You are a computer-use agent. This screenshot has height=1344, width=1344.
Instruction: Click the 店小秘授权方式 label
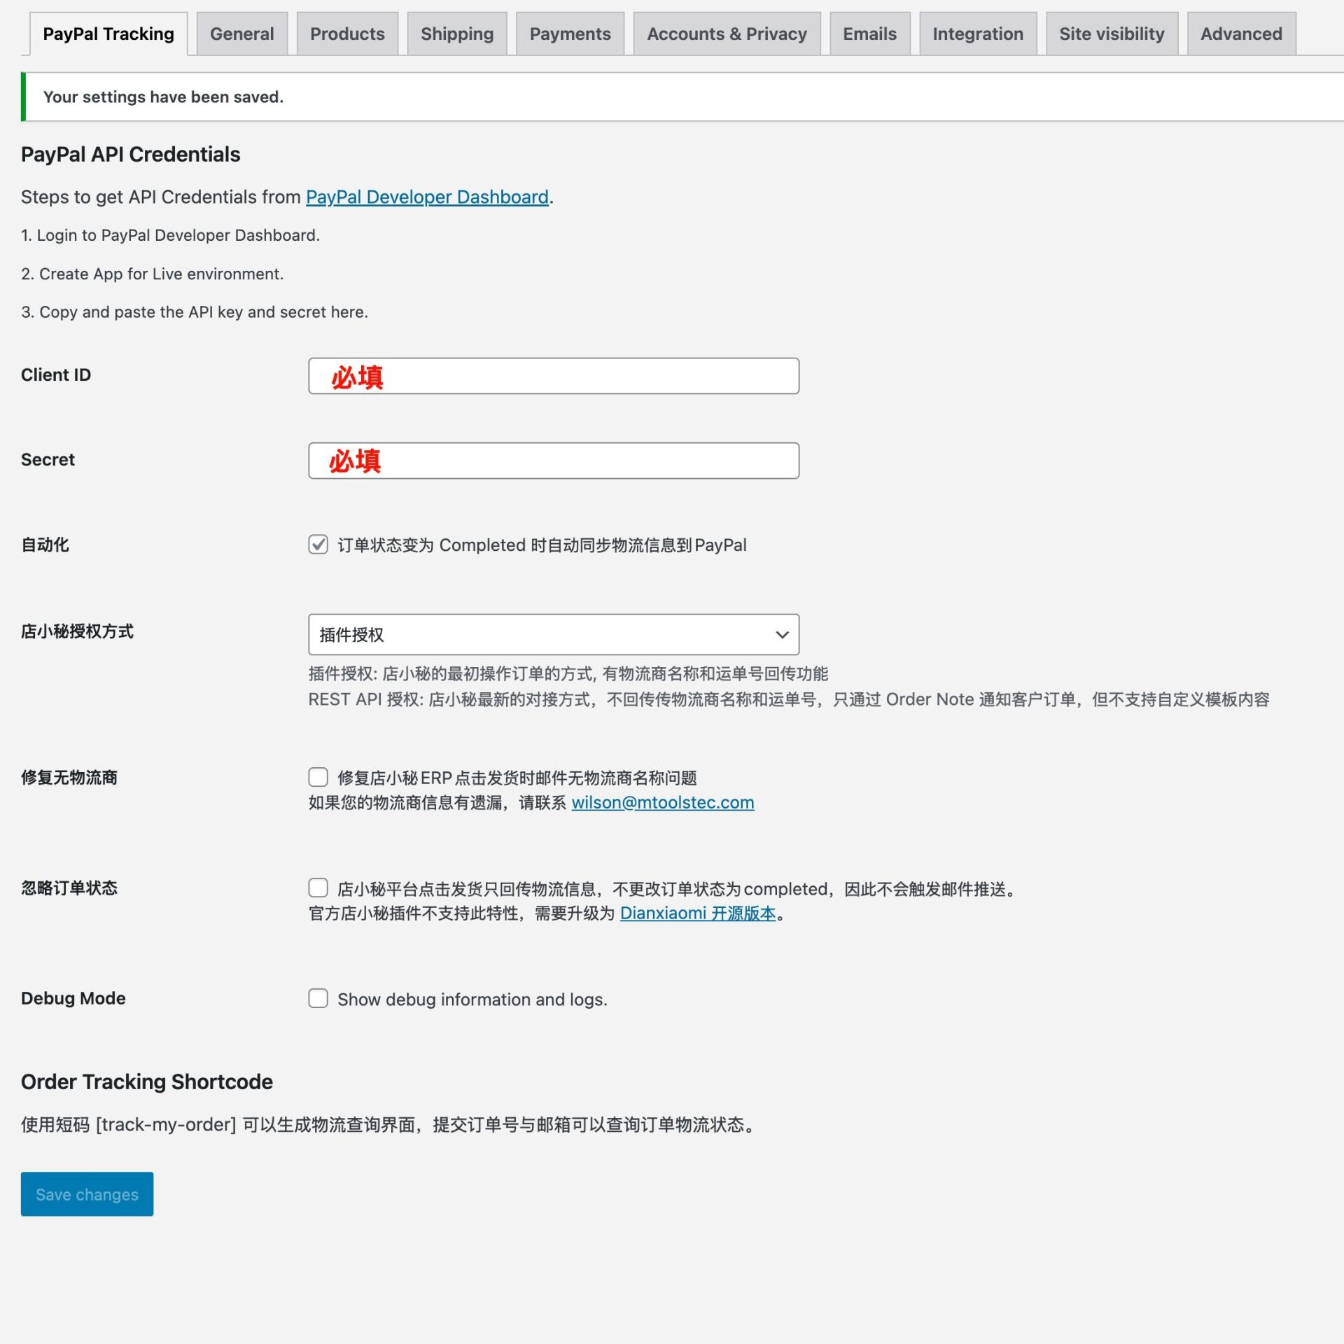click(77, 631)
